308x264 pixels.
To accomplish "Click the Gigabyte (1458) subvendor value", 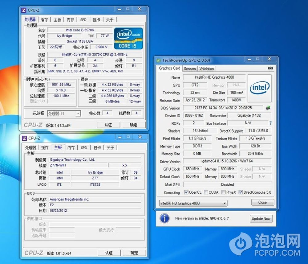I will [249, 115].
